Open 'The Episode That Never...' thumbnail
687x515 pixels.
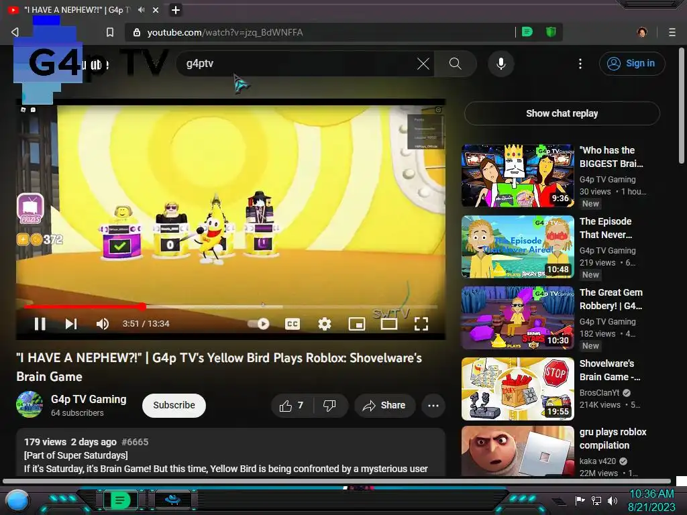(x=517, y=247)
